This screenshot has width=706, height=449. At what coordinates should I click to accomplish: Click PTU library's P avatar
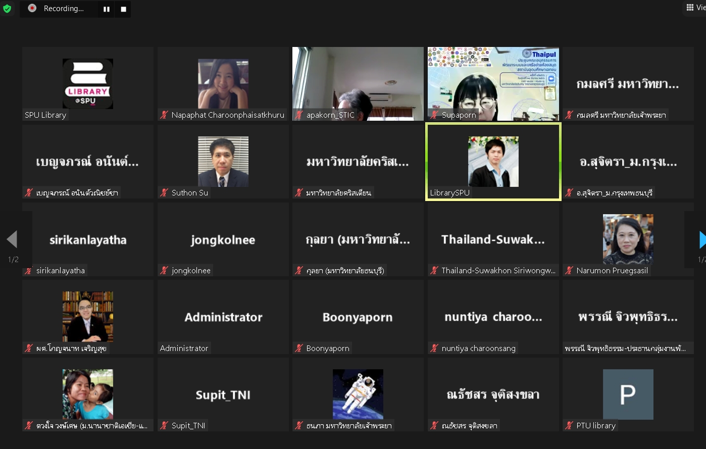click(x=628, y=394)
